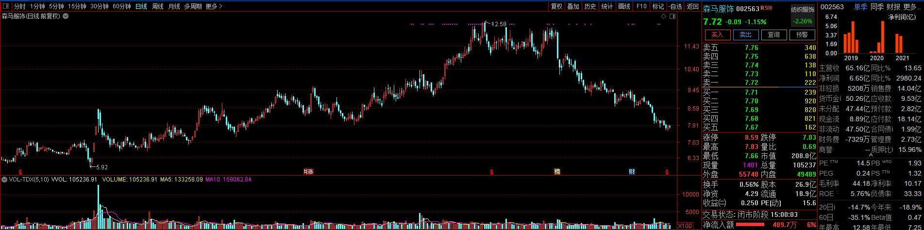Click the 标记 mark toolbar button
Screen dimensions: 924x230
pyautogui.click(x=658, y=6)
